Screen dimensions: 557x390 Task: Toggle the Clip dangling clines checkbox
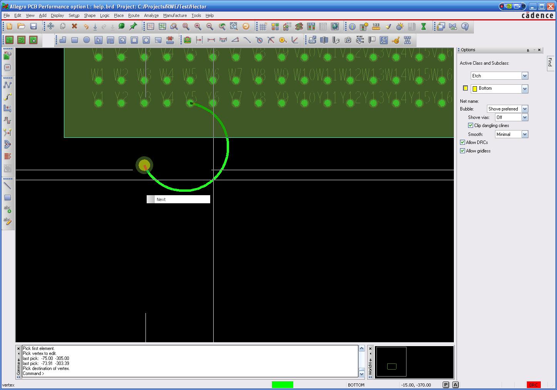(x=470, y=126)
